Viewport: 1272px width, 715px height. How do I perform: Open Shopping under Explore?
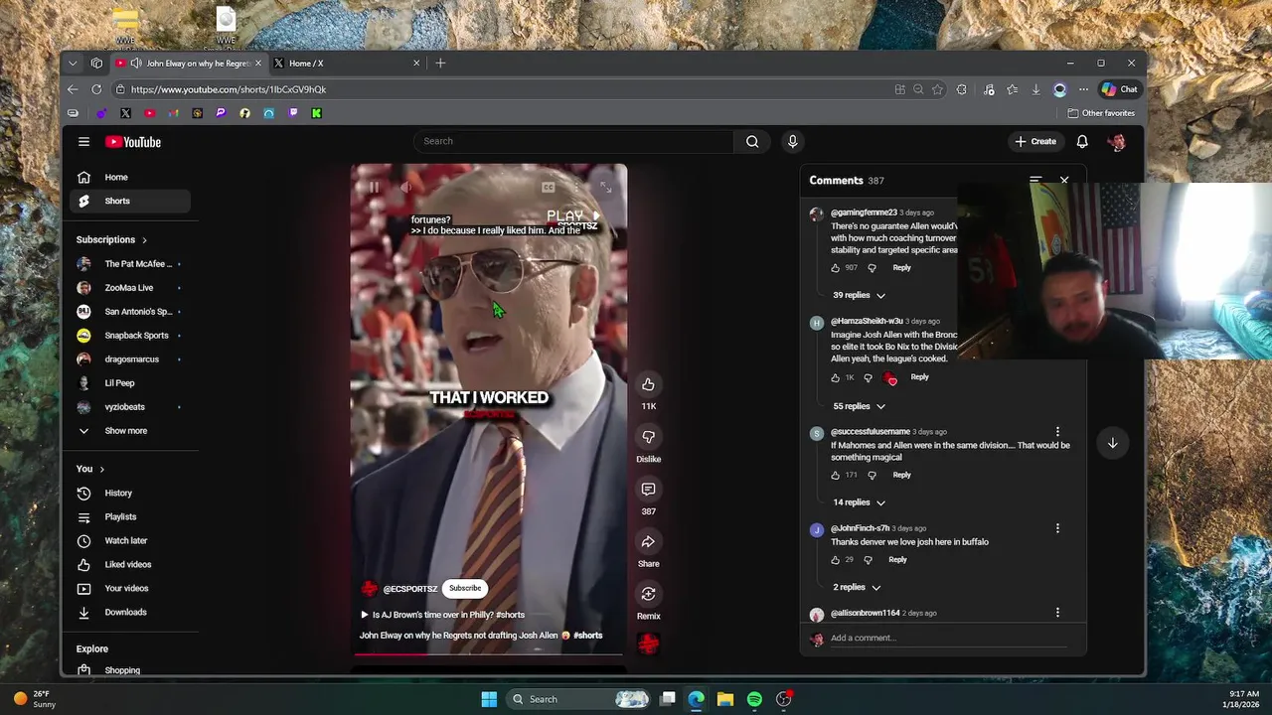pyautogui.click(x=129, y=670)
